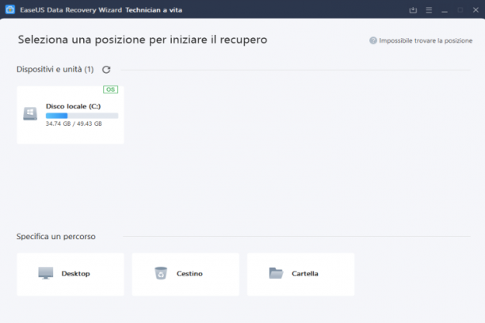The width and height of the screenshot is (485, 323).
Task: Click the Cestino recycle bin icon
Action: coord(161,273)
